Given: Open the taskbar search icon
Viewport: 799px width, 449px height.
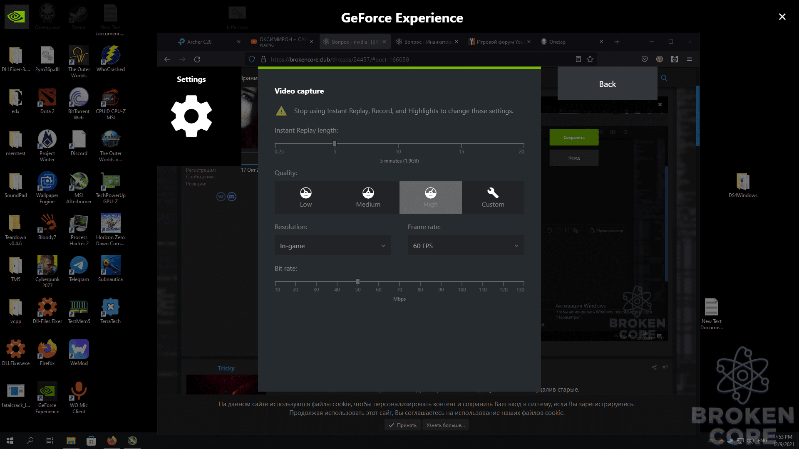Looking at the screenshot, I should point(30,441).
